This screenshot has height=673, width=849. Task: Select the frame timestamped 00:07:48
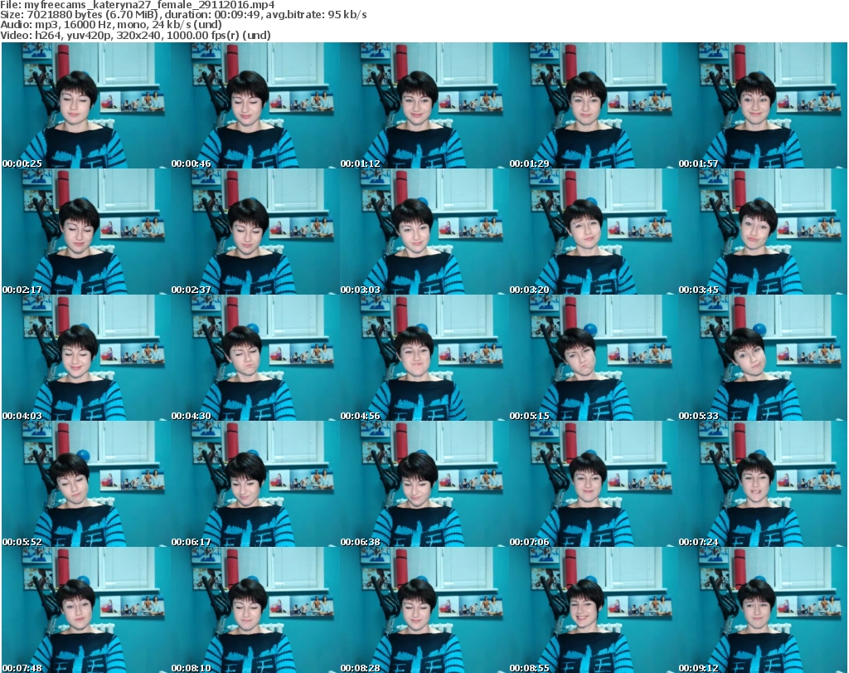click(x=86, y=610)
